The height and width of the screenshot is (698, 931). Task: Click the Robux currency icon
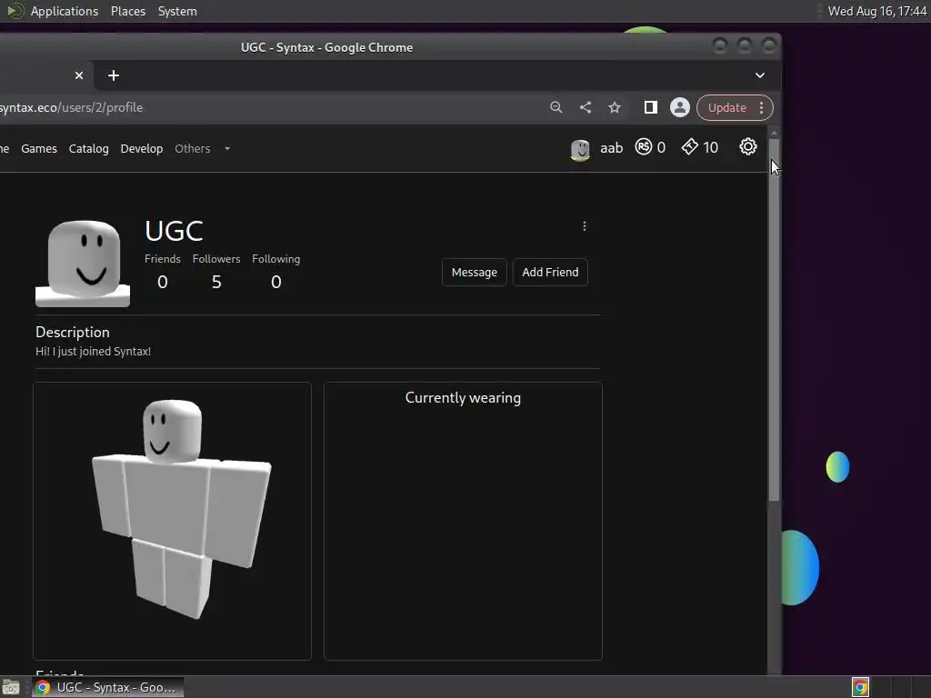644,146
